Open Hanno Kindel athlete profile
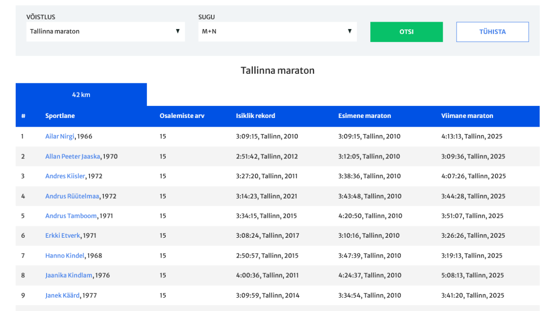 65,256
